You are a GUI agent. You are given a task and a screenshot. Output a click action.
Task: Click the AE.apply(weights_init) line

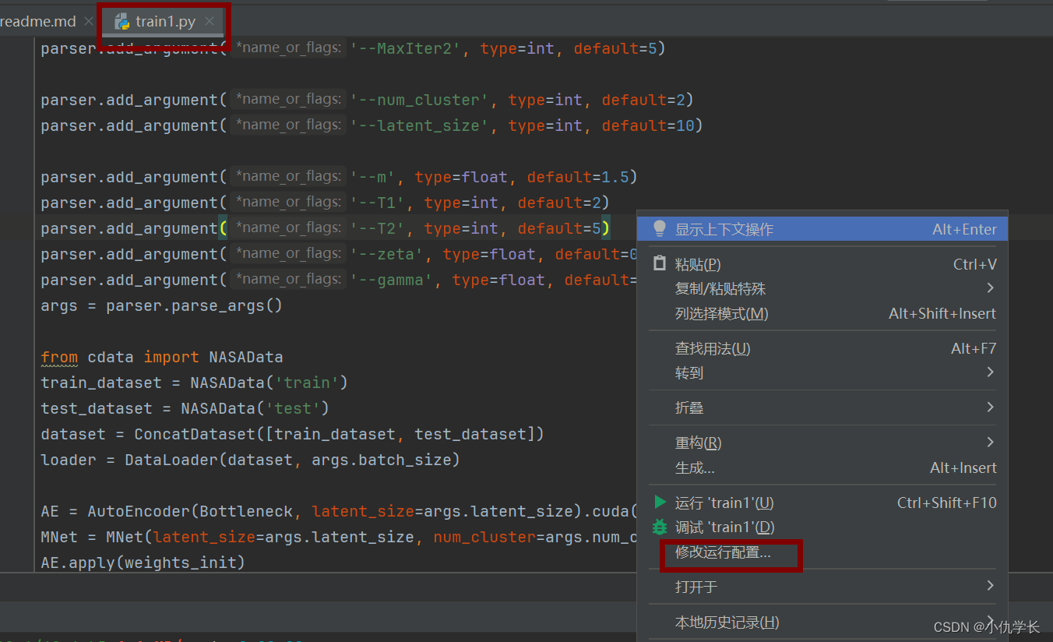[143, 563]
